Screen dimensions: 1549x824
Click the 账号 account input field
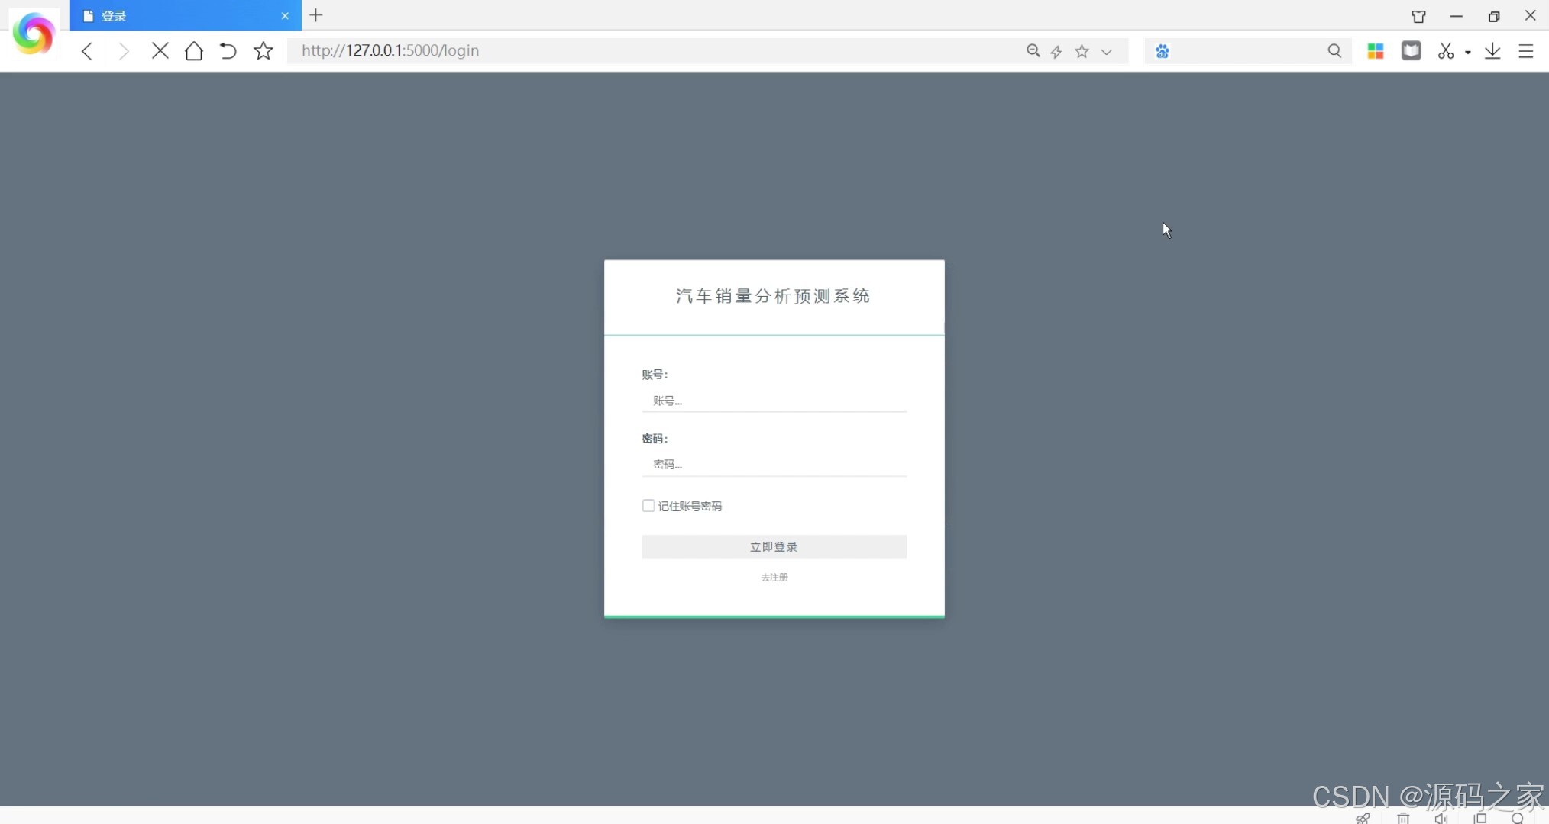774,400
